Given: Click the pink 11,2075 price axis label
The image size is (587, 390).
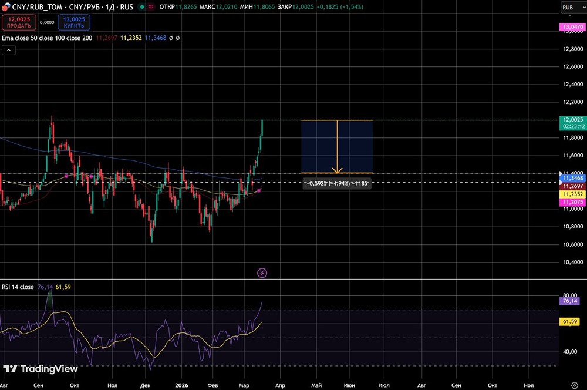Looking at the screenshot, I should (x=573, y=202).
